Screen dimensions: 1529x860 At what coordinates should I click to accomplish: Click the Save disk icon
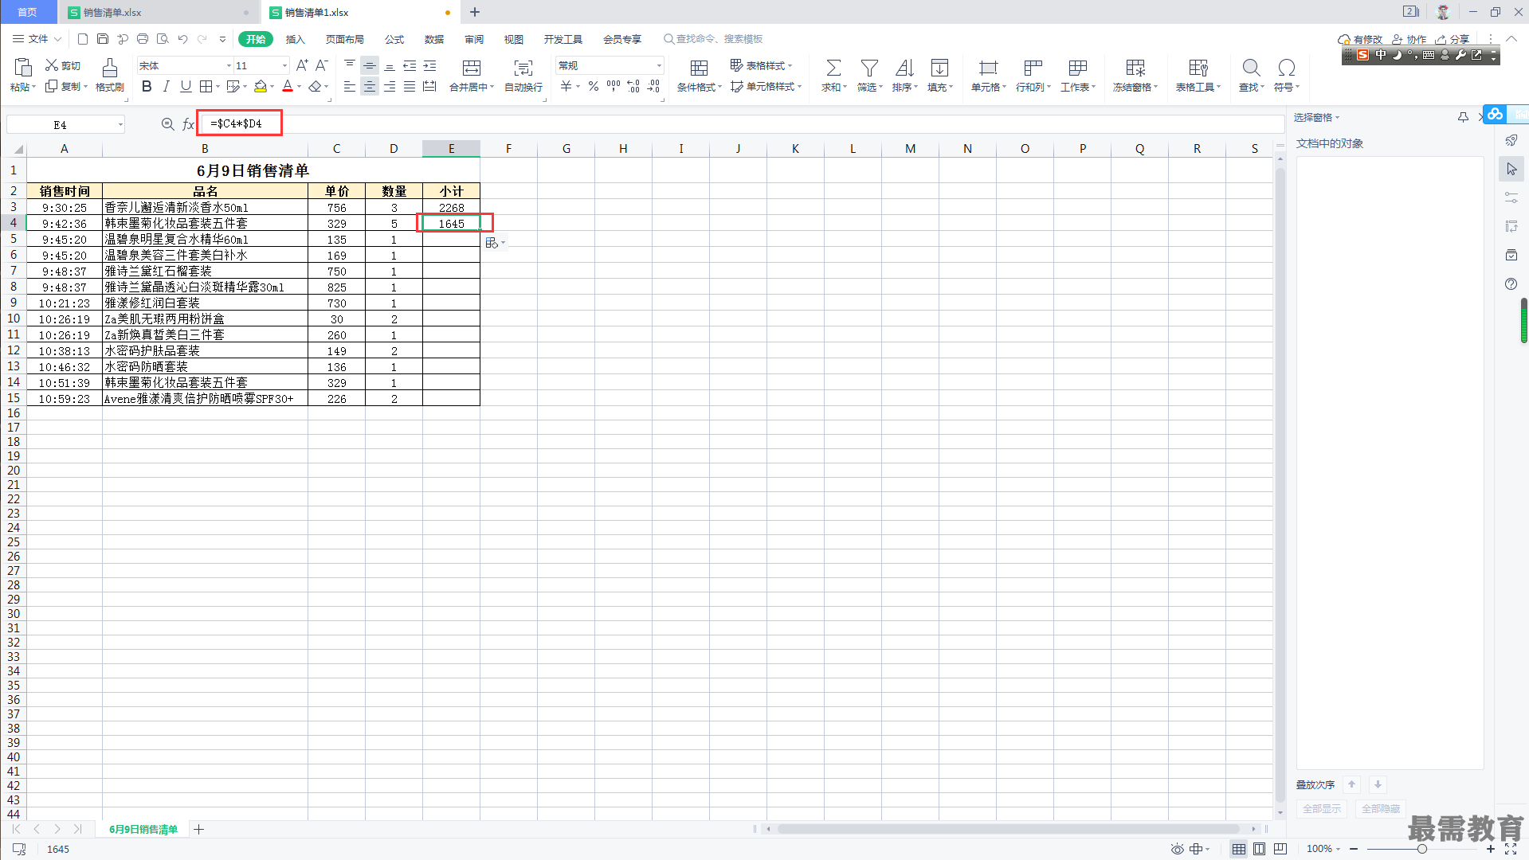103,38
